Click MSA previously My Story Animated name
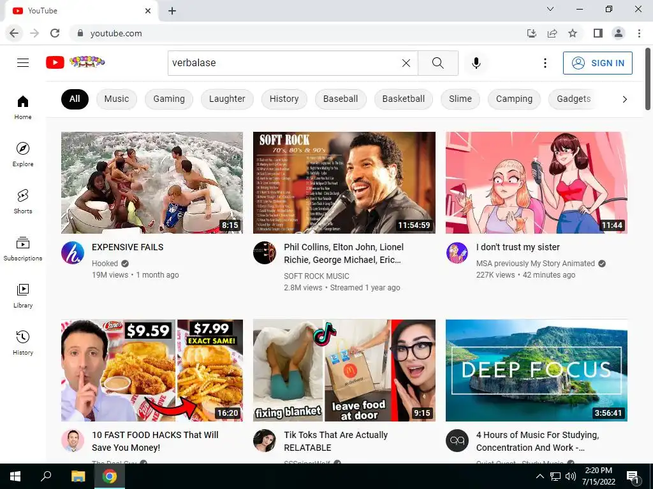Viewport: 653px width, 489px height. coord(535,263)
